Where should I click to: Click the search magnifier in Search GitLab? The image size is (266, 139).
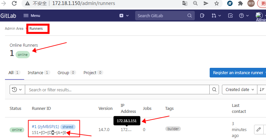189,16
